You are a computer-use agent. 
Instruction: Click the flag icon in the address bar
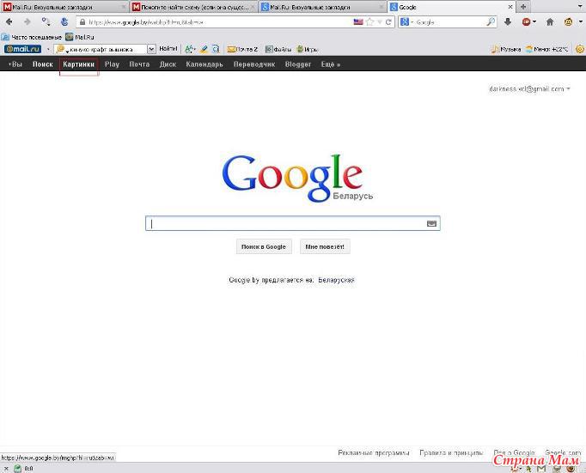click(x=358, y=22)
